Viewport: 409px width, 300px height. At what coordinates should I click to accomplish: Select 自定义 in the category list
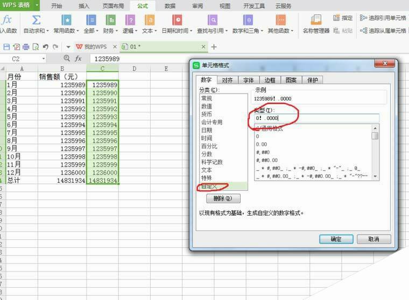tap(223, 186)
